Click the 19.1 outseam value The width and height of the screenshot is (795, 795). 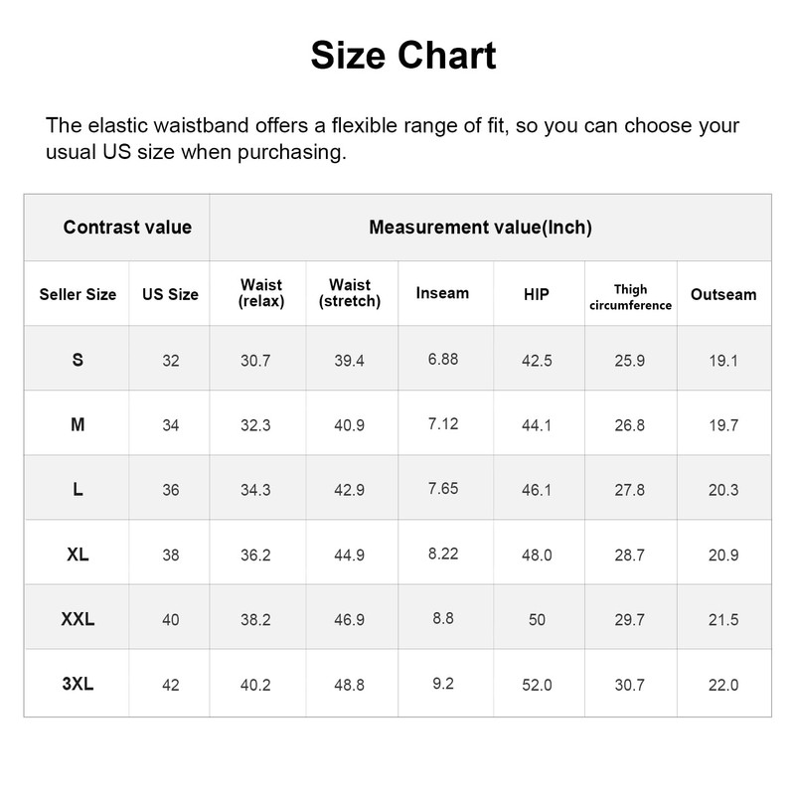point(723,361)
